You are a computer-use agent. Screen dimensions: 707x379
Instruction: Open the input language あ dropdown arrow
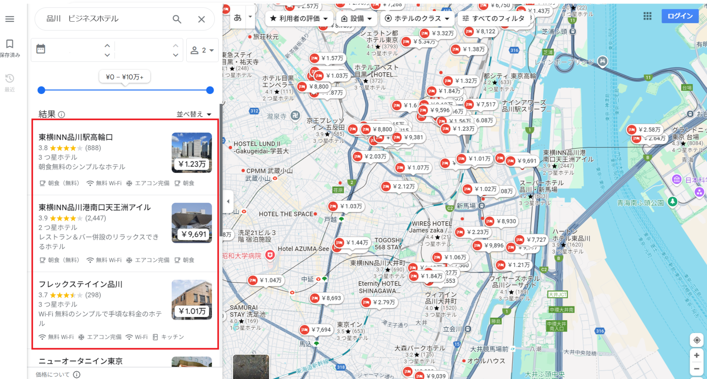pos(250,17)
